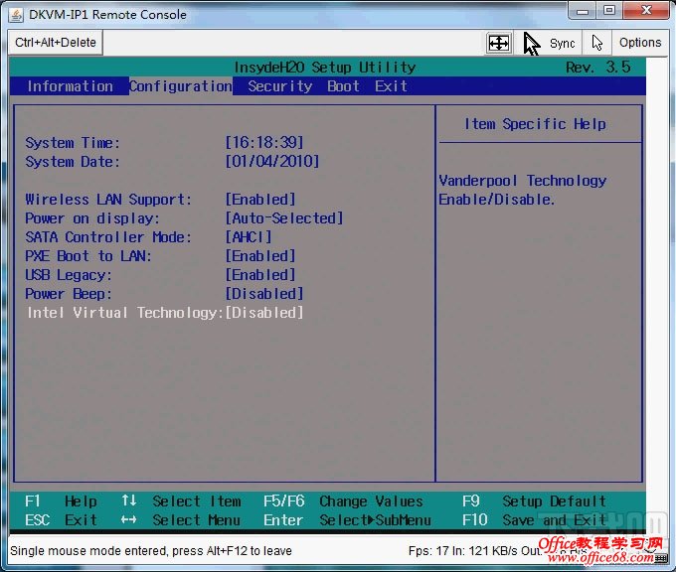Image resolution: width=676 pixels, height=572 pixels.
Task: Toggle Power Beep [Disabled] value
Action: tap(264, 294)
